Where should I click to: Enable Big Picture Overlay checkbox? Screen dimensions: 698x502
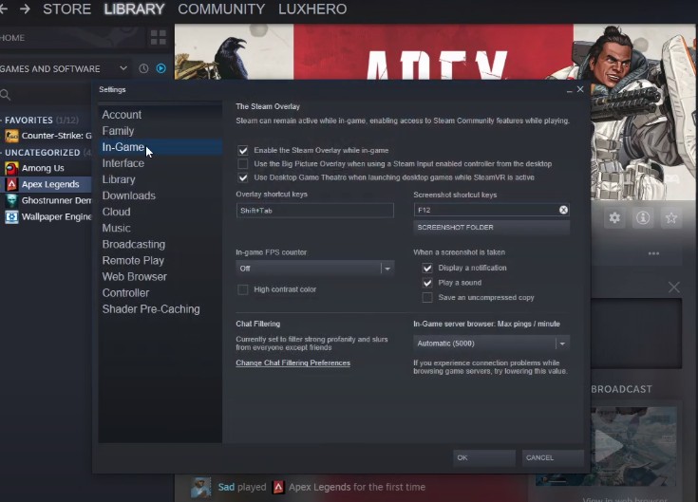coord(242,163)
